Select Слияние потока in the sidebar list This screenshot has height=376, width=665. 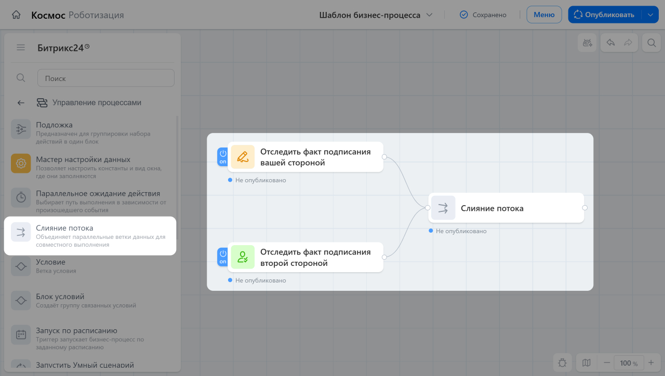[x=90, y=236]
